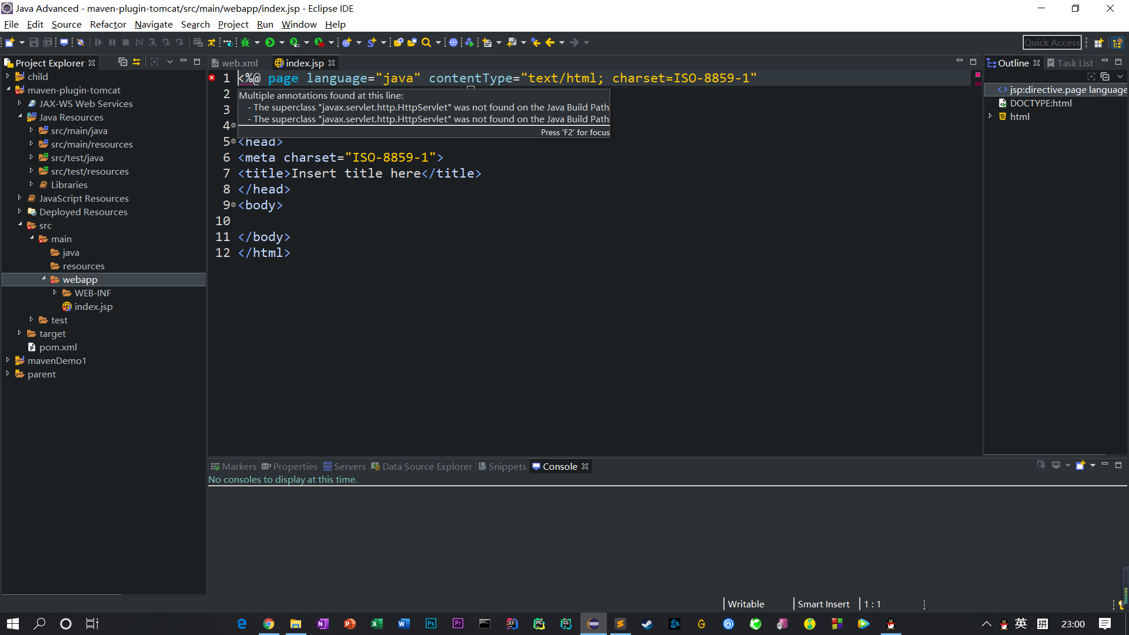The width and height of the screenshot is (1129, 635).
Task: Click the Eclipse icon in the taskbar
Action: coord(593,624)
